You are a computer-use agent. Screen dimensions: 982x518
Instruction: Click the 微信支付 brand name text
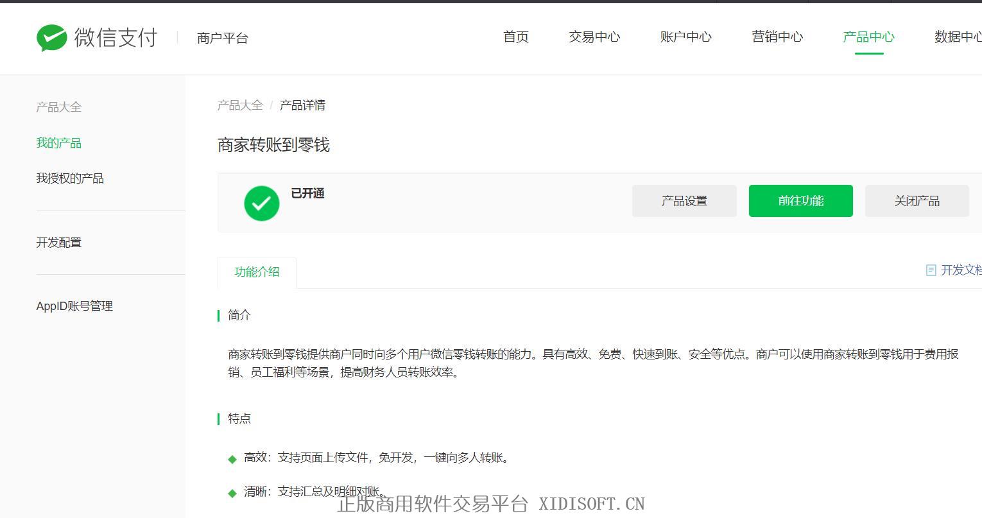click(x=116, y=38)
